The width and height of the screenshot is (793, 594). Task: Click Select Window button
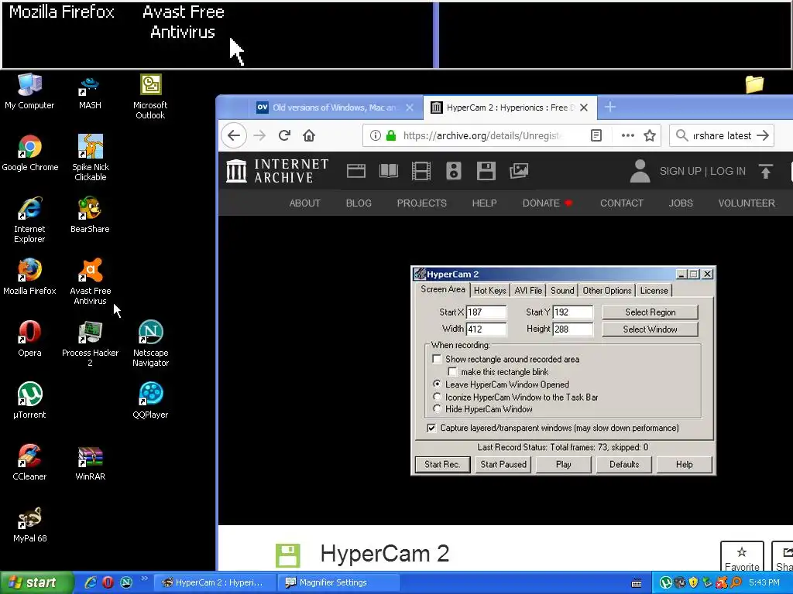point(650,329)
